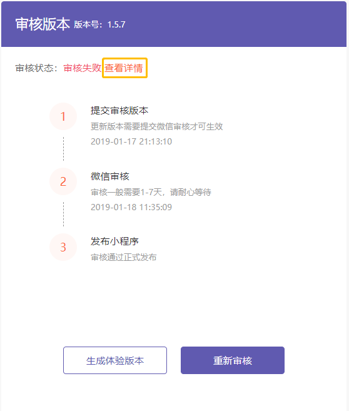Click the timestamp 2019-01-18 11:35:09
This screenshot has width=349, height=411.
tap(131, 207)
